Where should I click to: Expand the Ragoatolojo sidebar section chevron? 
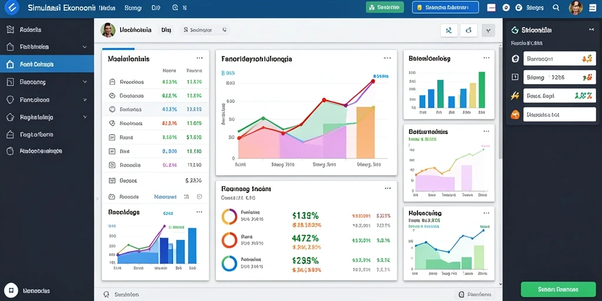pyautogui.click(x=85, y=117)
